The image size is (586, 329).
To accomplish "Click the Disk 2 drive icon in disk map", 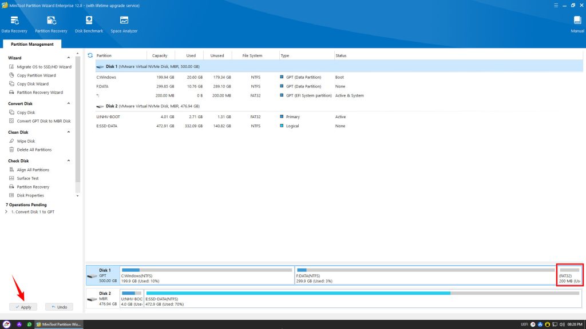I will coord(92,299).
